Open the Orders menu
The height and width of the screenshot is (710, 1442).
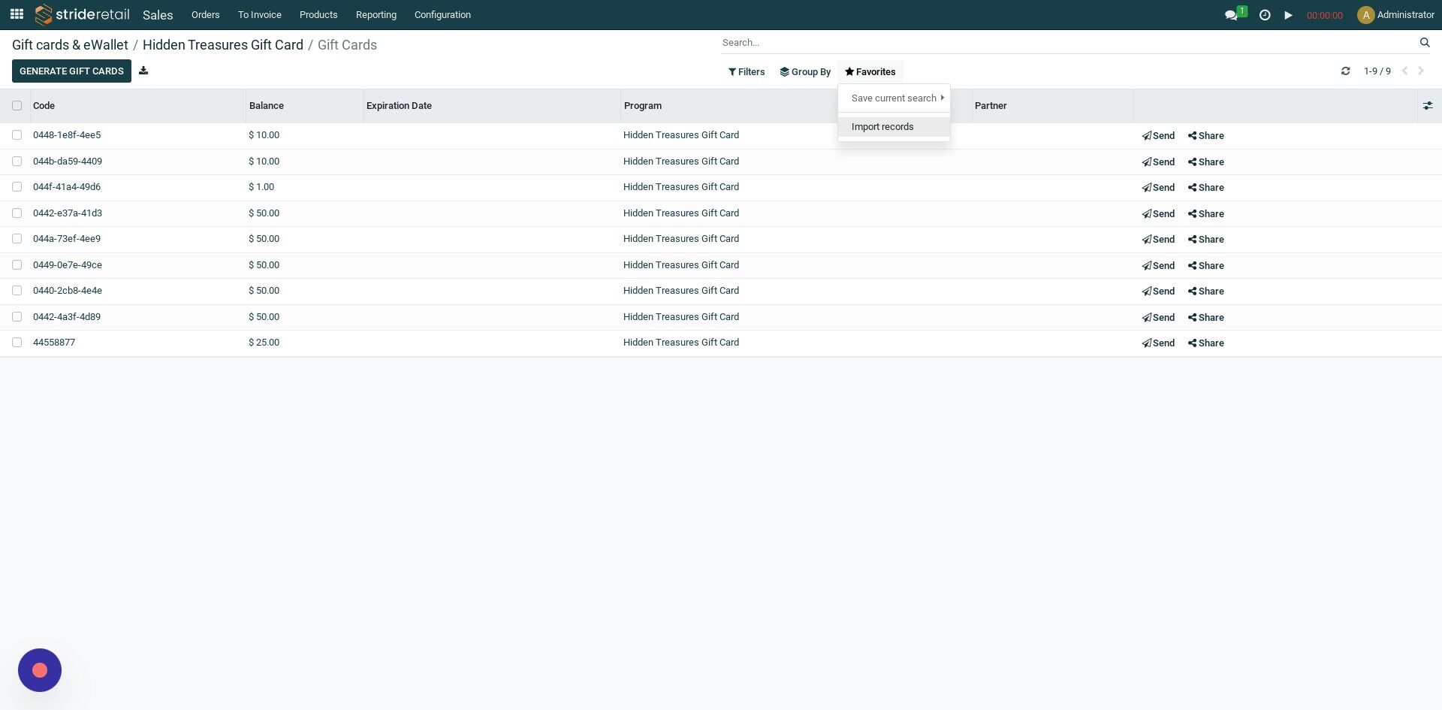205,15
